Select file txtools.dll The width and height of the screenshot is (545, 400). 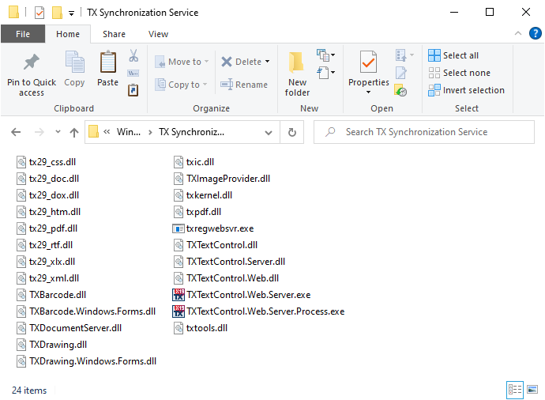click(x=201, y=328)
